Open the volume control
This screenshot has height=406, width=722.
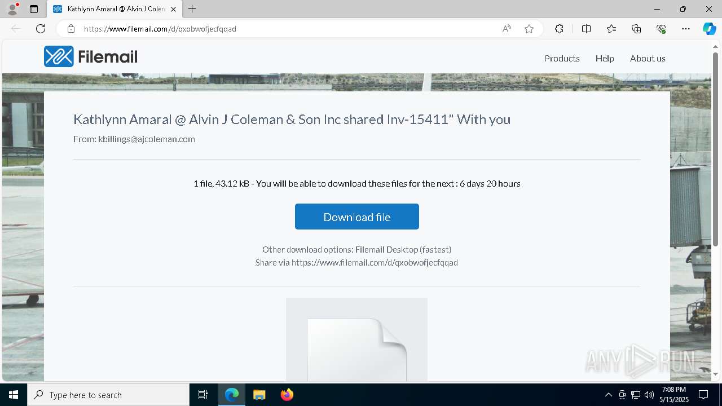pyautogui.click(x=649, y=395)
